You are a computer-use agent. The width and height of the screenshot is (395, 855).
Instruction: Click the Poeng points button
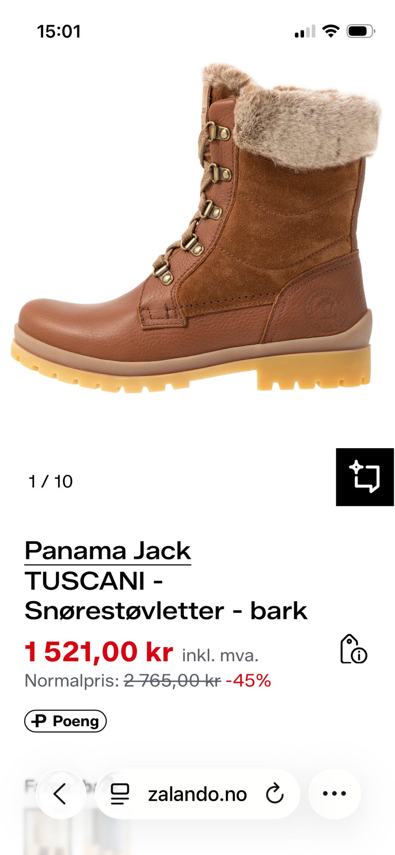click(x=65, y=721)
